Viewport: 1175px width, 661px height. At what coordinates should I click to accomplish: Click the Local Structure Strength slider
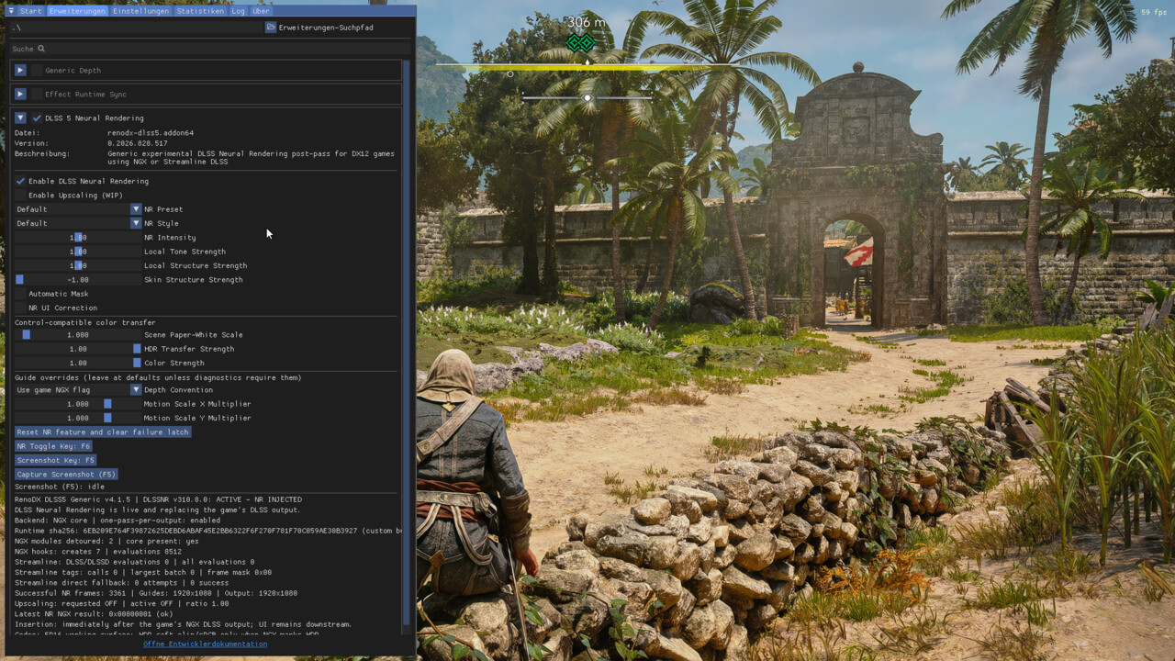pyautogui.click(x=78, y=265)
